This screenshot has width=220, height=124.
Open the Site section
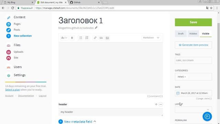point(16,58)
